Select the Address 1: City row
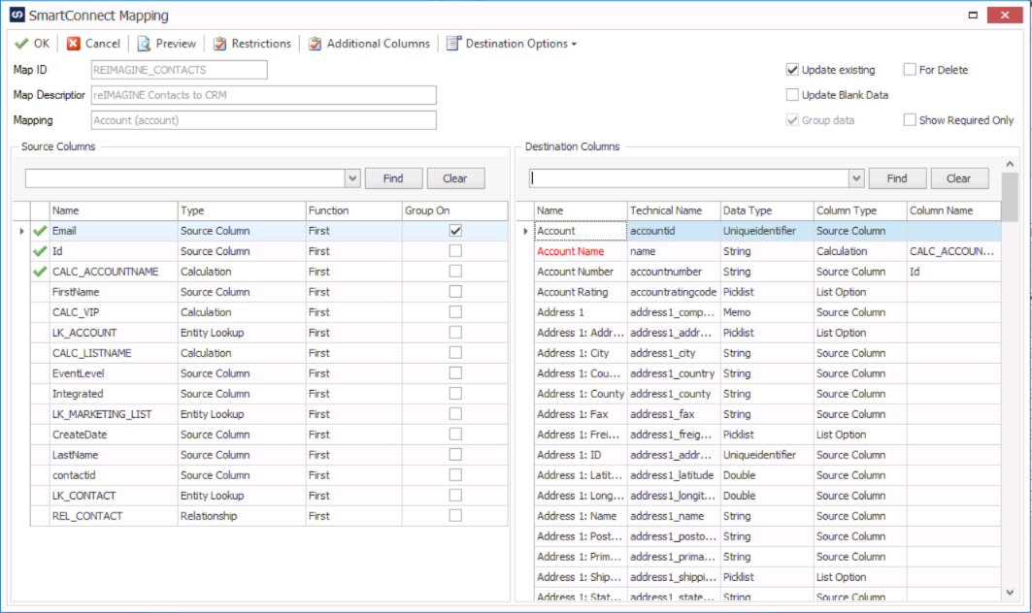 [x=767, y=353]
